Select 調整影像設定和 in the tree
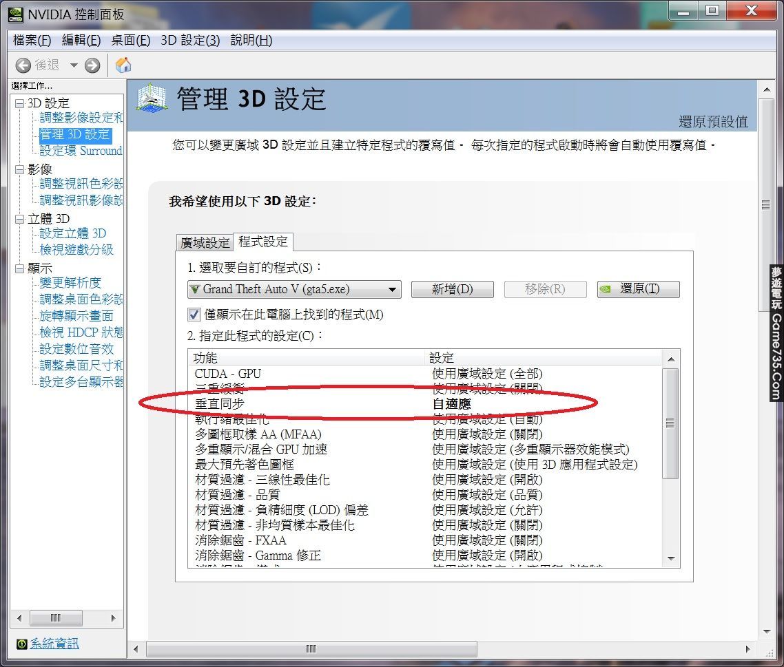The image size is (784, 667). 81,118
